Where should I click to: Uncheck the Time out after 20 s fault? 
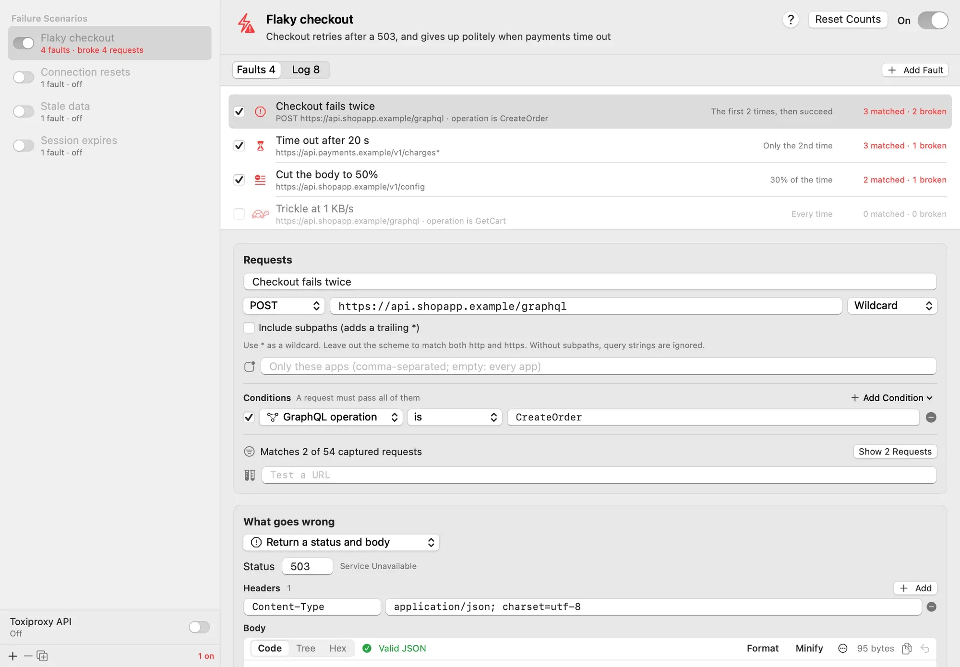(x=239, y=146)
